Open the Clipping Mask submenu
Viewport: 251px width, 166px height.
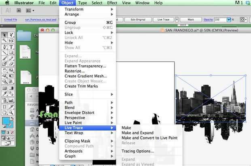pyautogui.click(x=87, y=141)
